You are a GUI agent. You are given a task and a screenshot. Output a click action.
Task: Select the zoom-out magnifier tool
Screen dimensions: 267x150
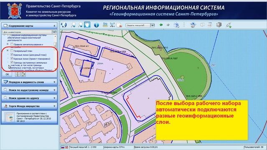(x=80, y=25)
